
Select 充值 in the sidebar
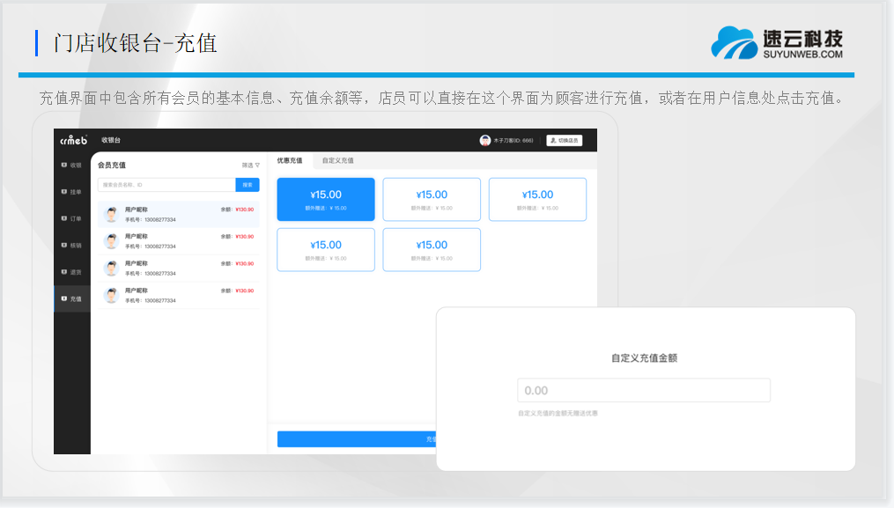[71, 298]
